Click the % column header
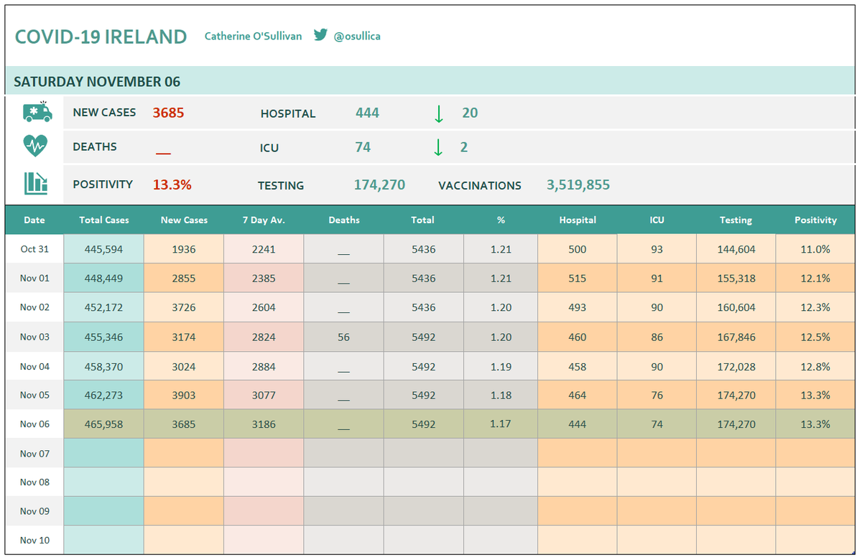 tap(501, 220)
